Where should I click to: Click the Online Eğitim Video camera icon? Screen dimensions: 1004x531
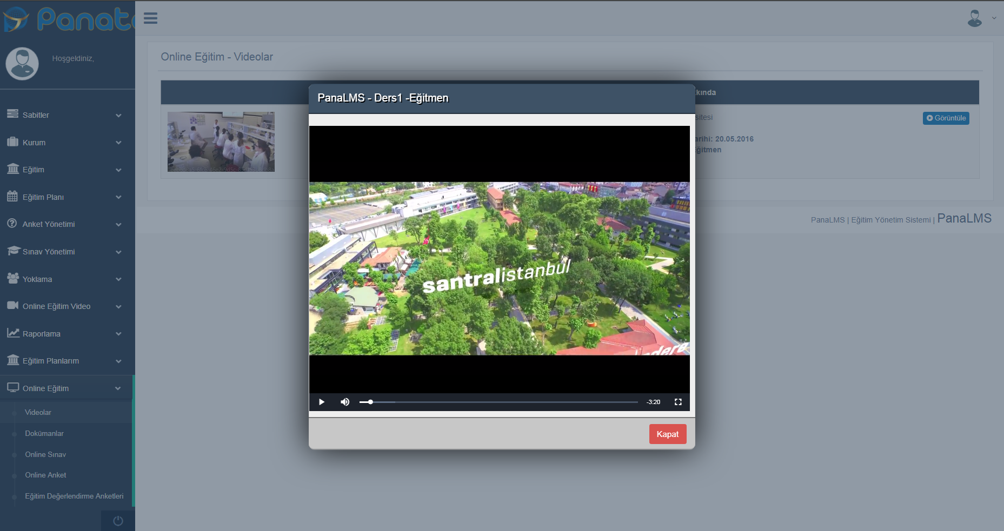pos(13,305)
